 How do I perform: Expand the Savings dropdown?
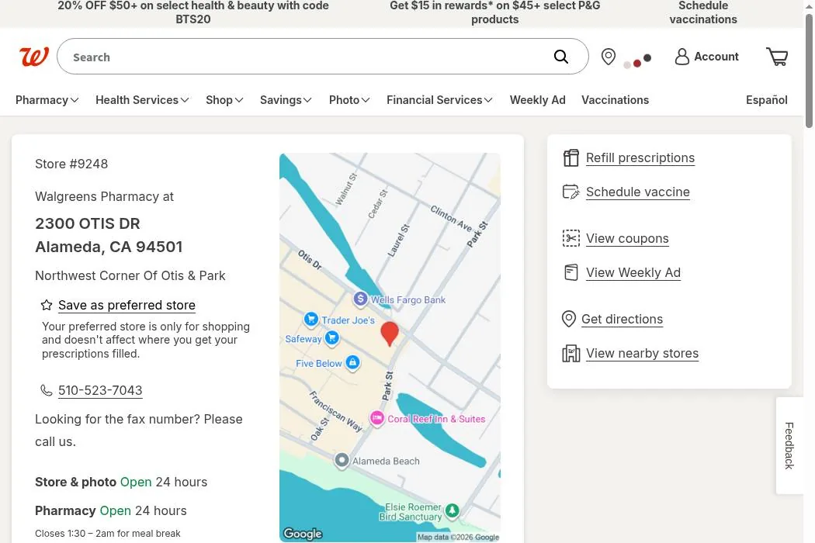[x=286, y=100]
